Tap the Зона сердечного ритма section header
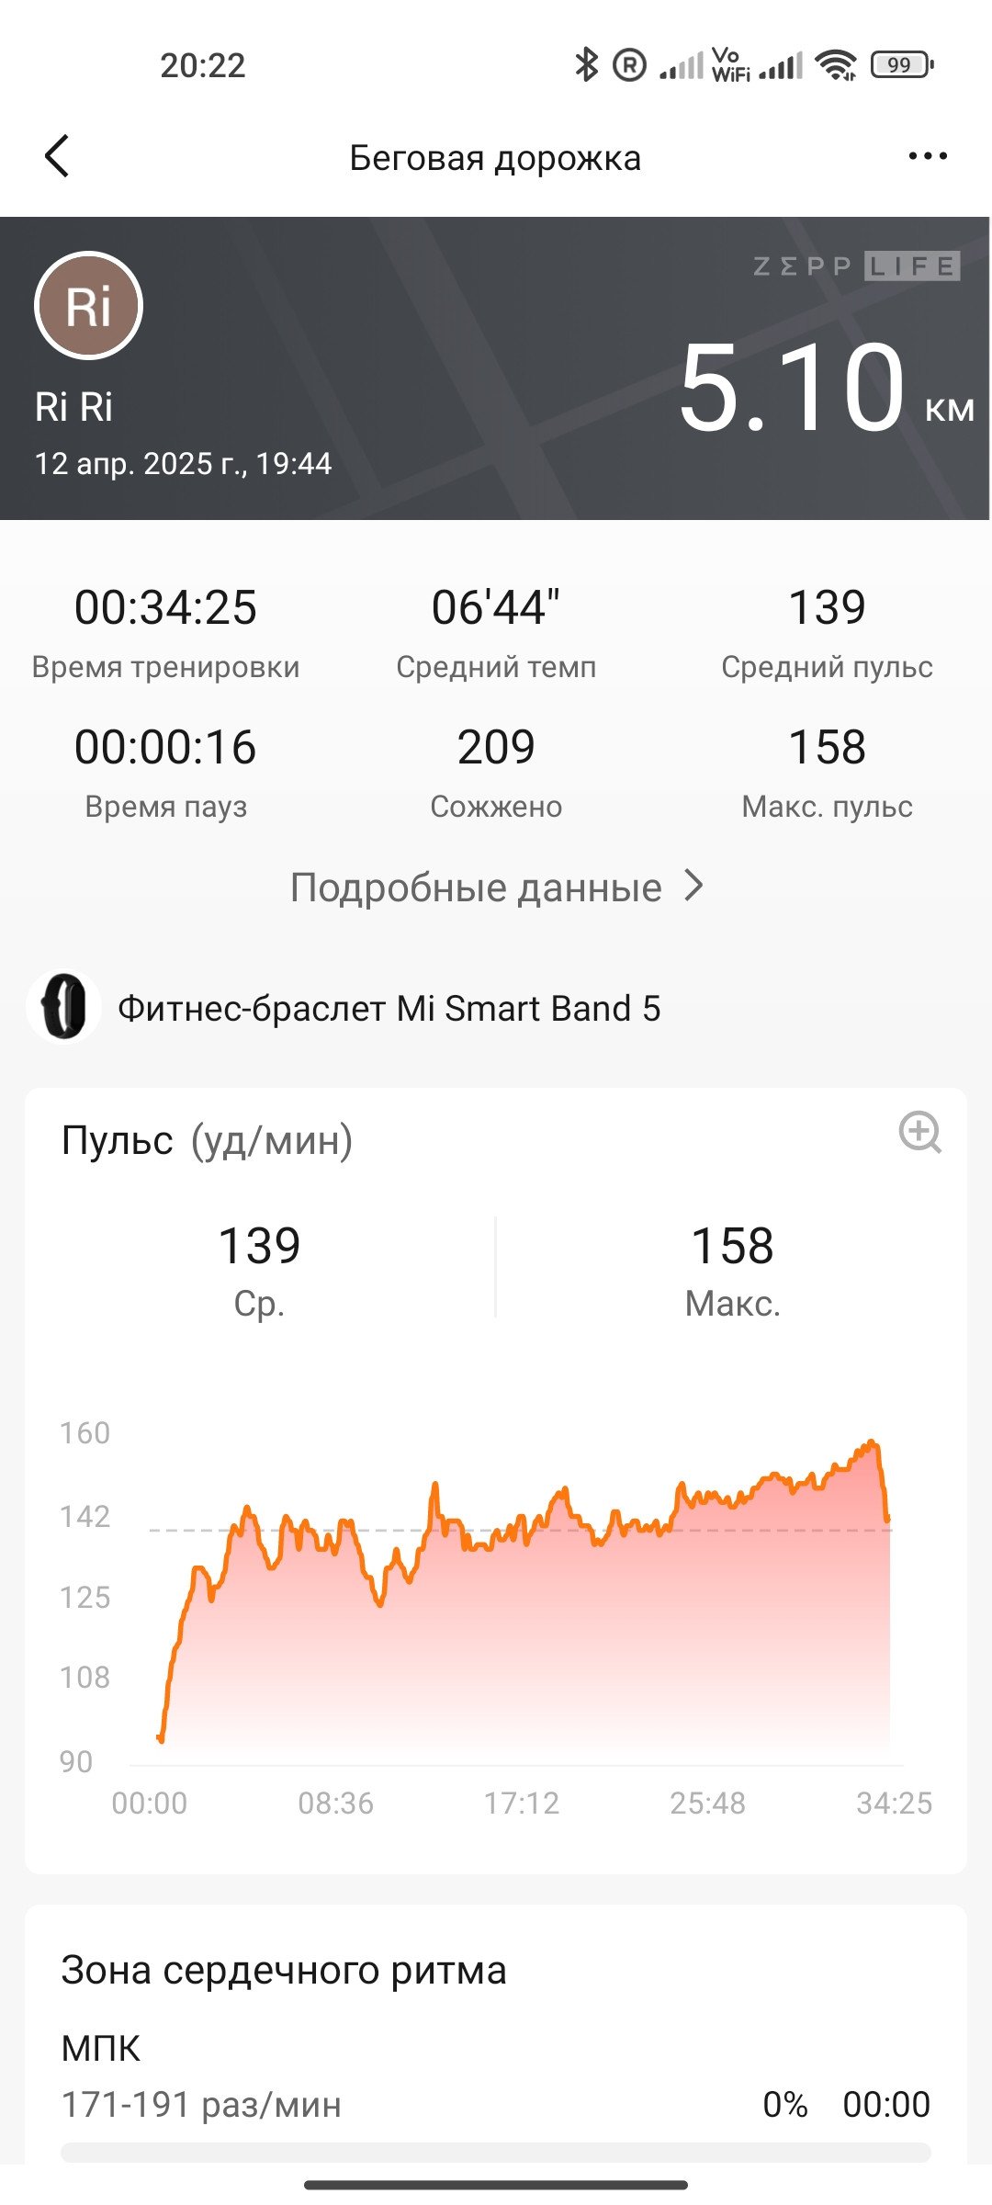 click(284, 1970)
